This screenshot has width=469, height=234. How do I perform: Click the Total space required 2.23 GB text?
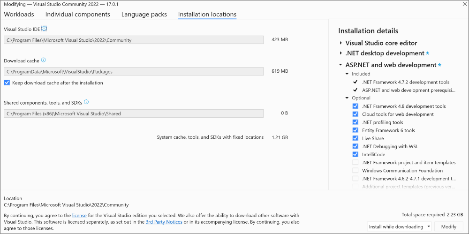(x=432, y=215)
